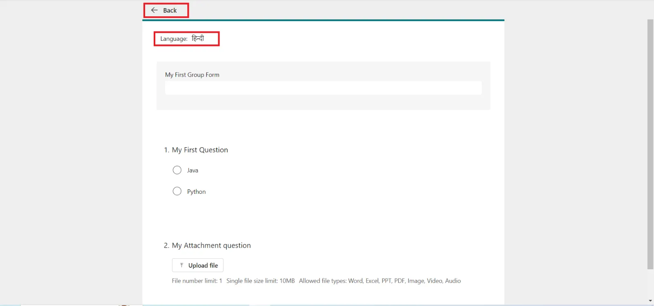This screenshot has width=654, height=306.
Task: Click the vertical scrollbar thumb
Action: [650, 144]
